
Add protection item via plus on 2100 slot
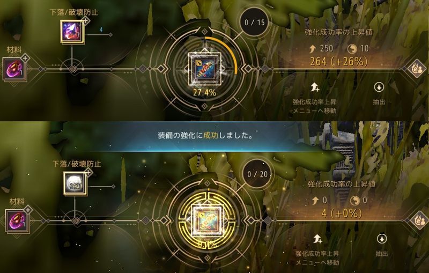pos(88,172)
